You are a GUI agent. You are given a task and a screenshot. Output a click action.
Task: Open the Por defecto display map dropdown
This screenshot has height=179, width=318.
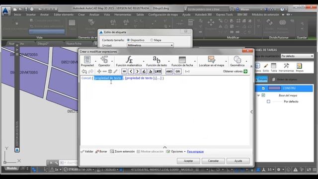(297, 56)
